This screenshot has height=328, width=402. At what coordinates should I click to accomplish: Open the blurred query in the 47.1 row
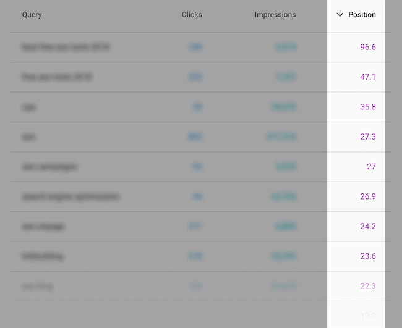[x=57, y=77]
